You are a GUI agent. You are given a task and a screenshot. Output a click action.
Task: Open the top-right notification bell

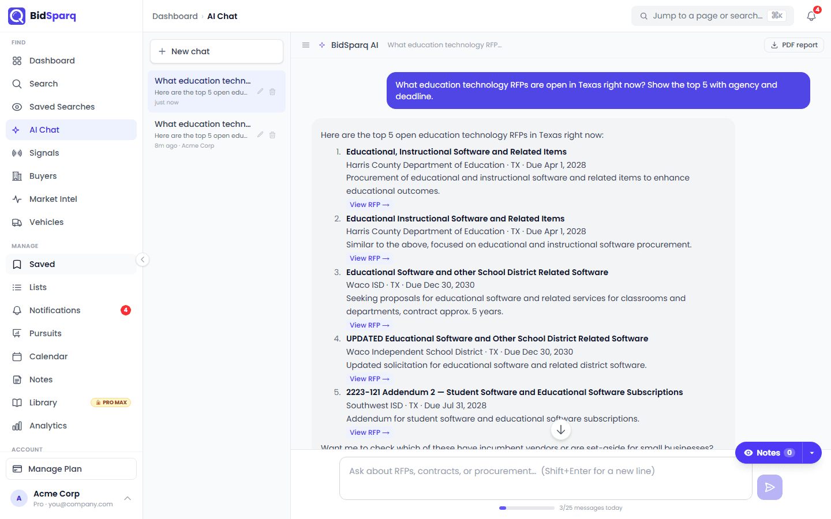click(x=811, y=16)
